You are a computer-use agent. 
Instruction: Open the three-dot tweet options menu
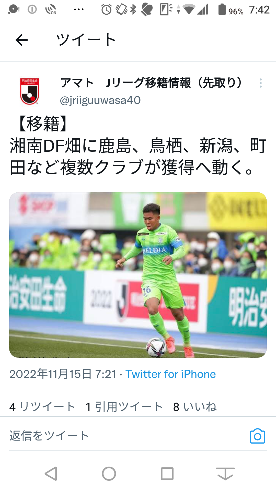click(260, 83)
